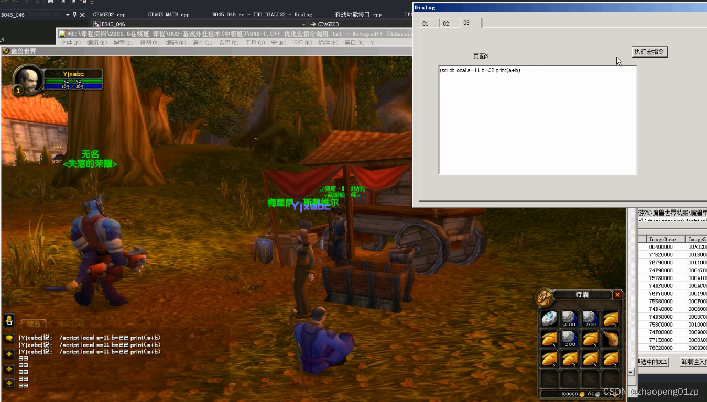
Task: Open Notepad++ 工具(O) menu
Action: click(x=255, y=43)
